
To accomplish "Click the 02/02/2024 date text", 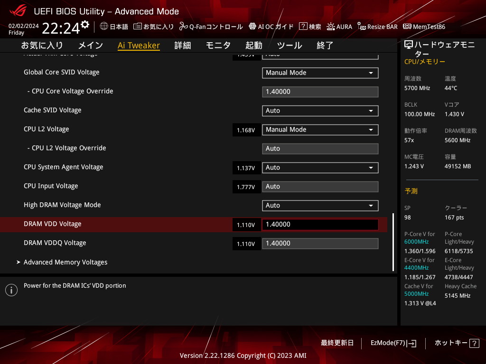I will (24, 26).
